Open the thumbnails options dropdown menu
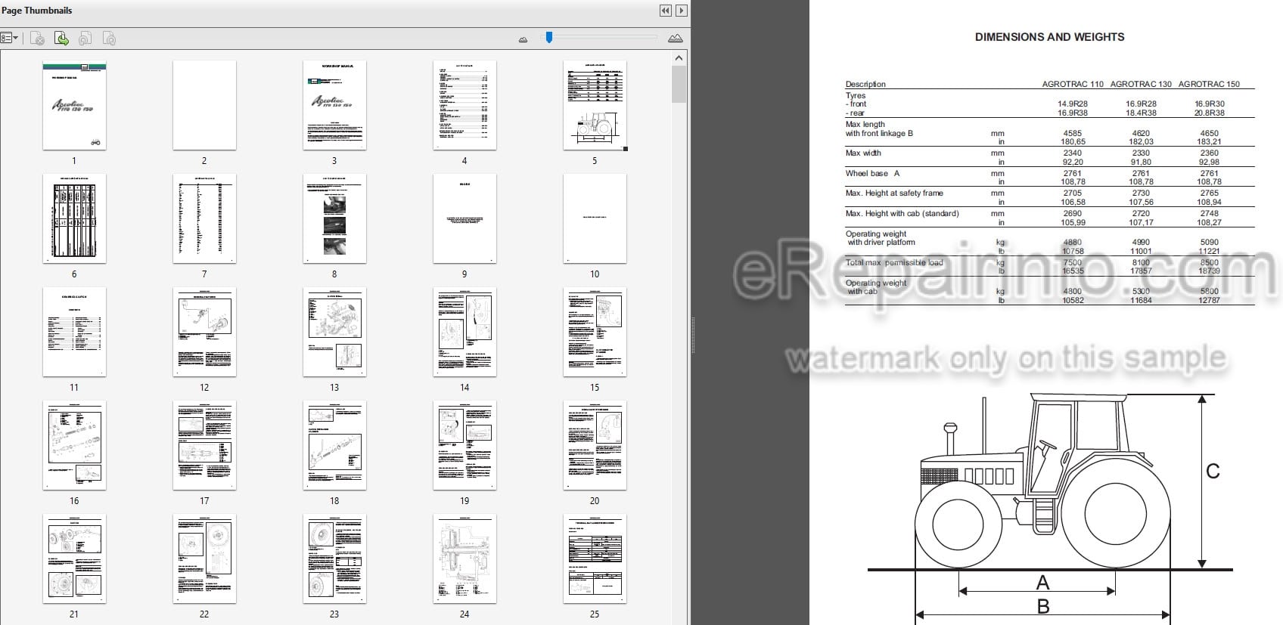The height and width of the screenshot is (625, 1283). 9,38
